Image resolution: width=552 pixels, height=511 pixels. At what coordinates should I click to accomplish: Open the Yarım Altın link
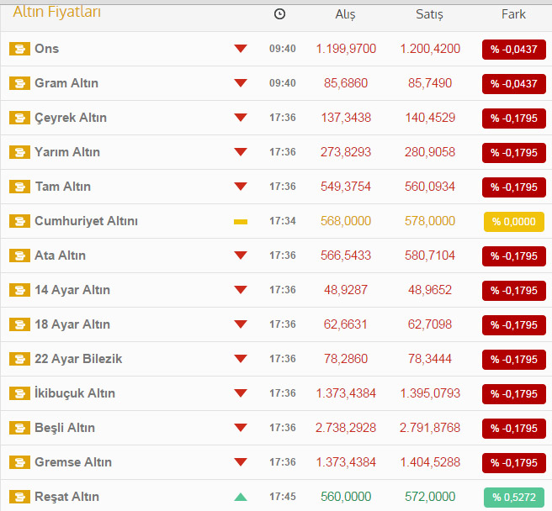pos(67,152)
